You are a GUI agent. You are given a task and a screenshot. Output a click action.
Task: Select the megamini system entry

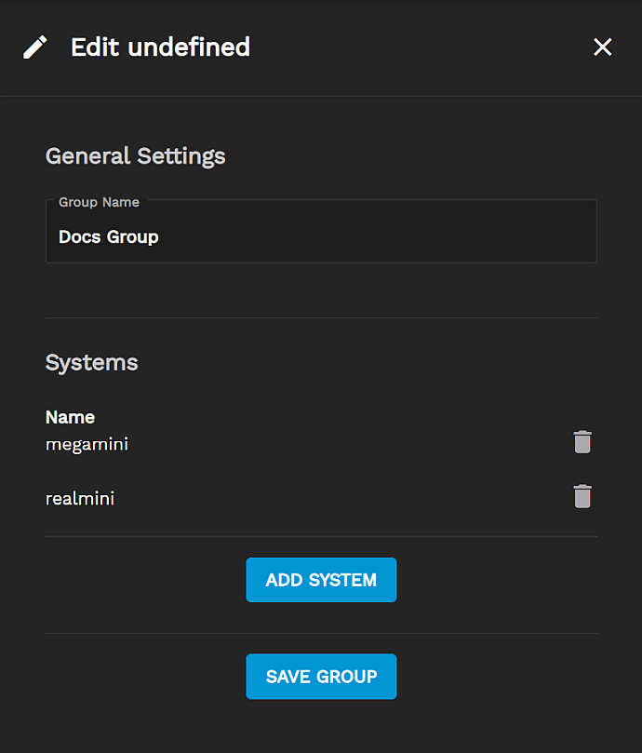(x=87, y=444)
